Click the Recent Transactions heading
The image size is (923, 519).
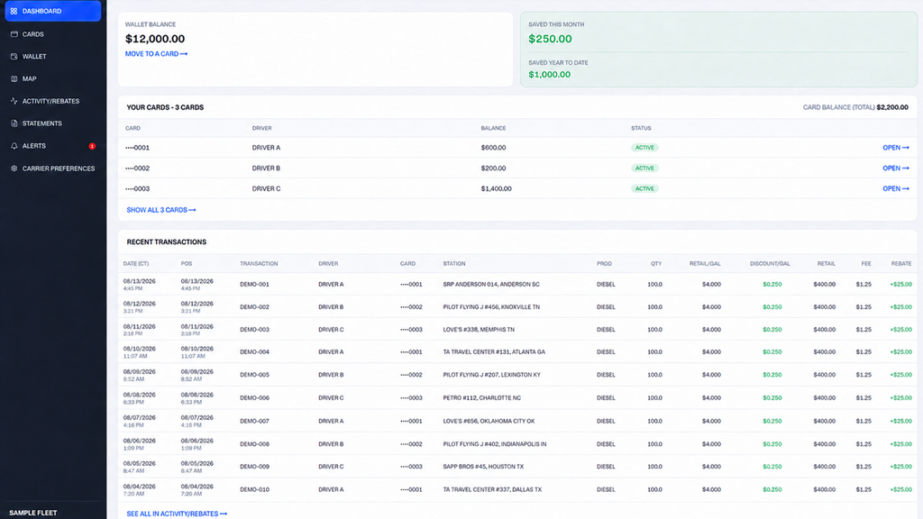pyautogui.click(x=166, y=241)
